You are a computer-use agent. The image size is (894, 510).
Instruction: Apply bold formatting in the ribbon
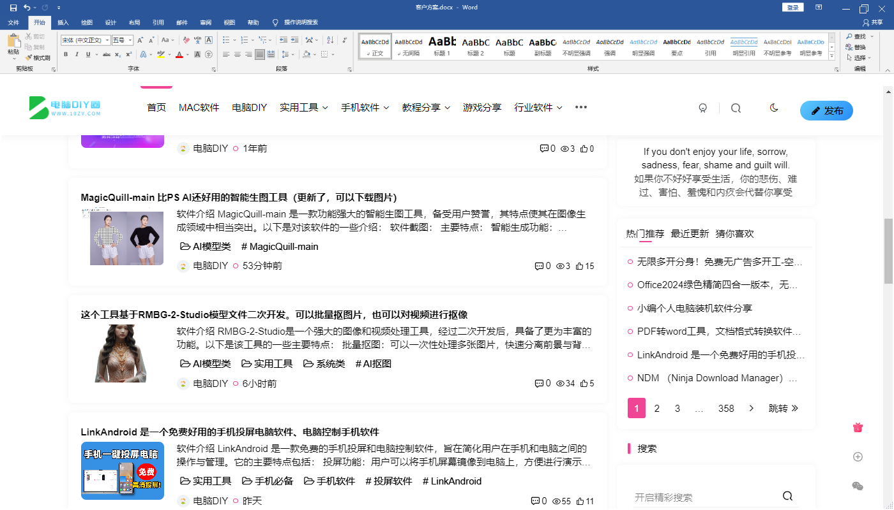[x=66, y=55]
